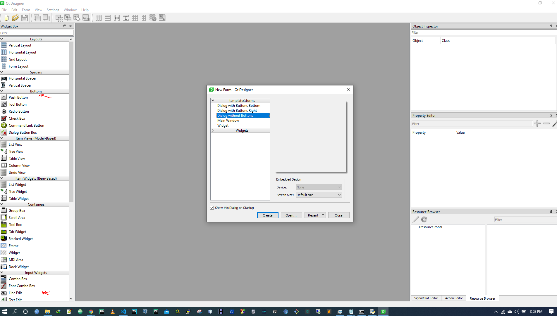Viewport: 557px width, 316px height.
Task: Switch to Action Editor tab
Action: click(x=454, y=298)
